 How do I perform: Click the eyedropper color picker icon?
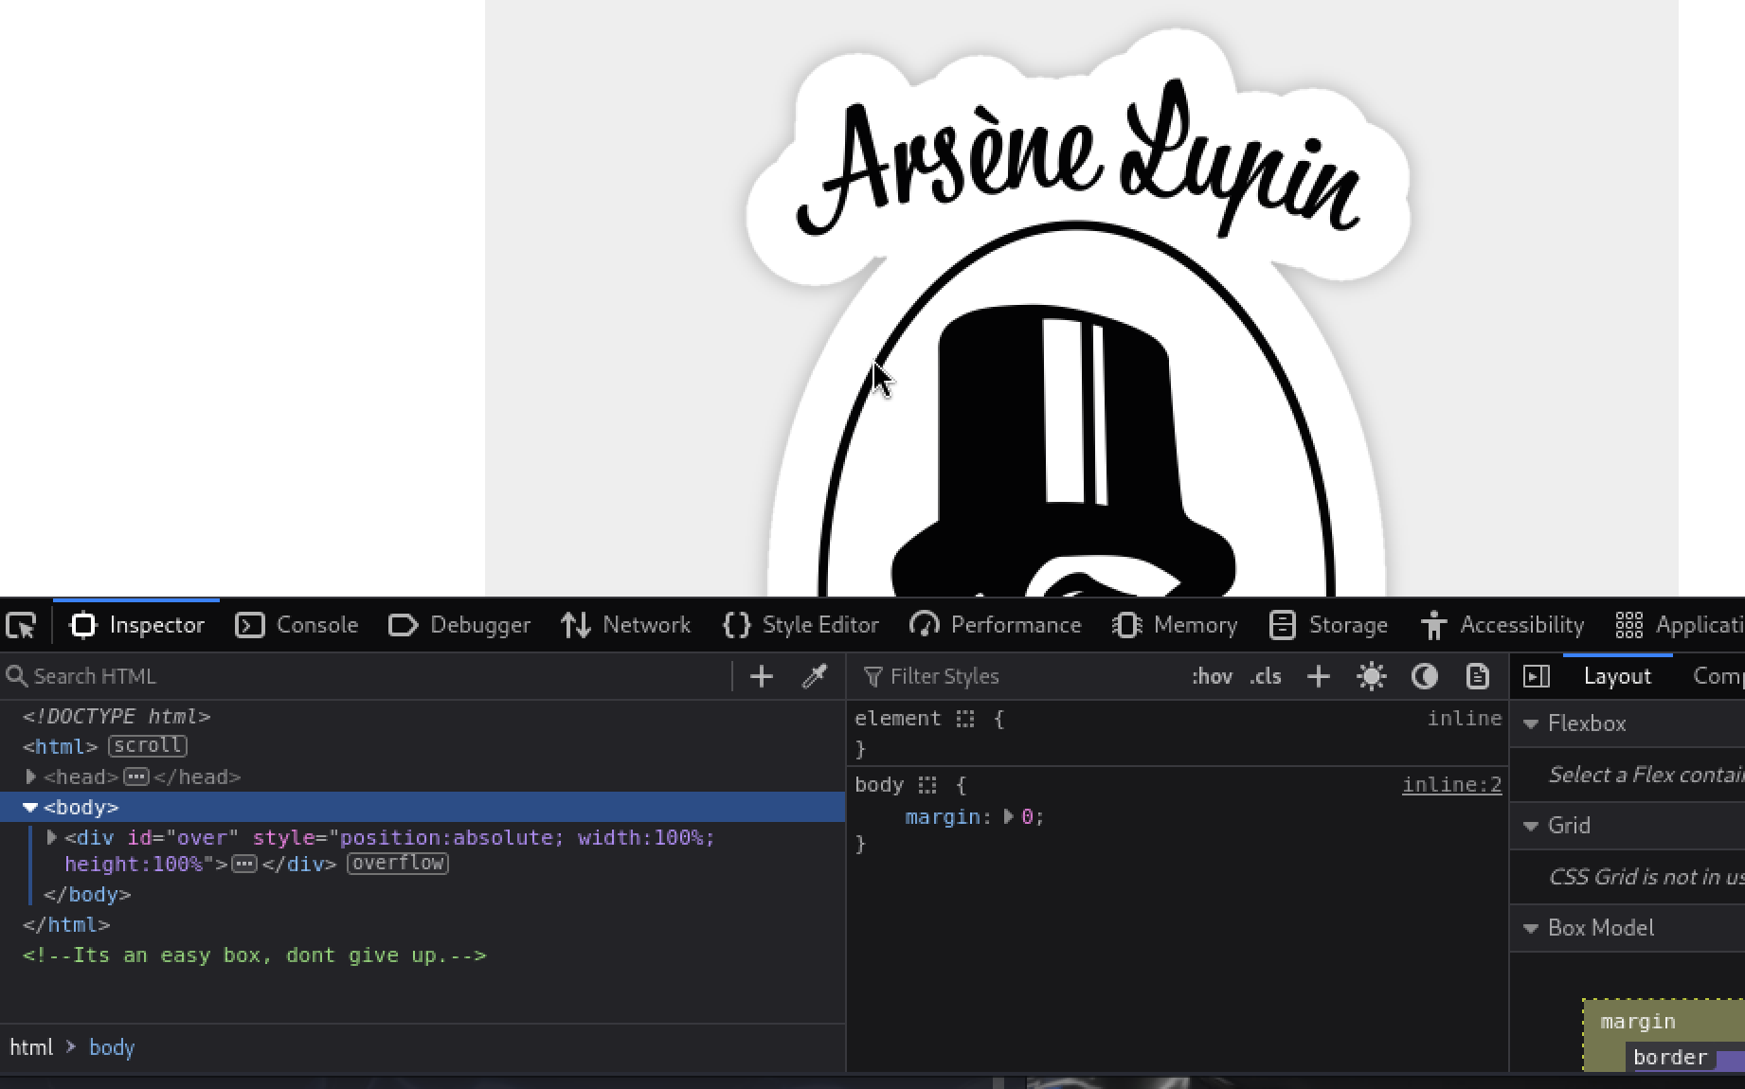pos(815,676)
